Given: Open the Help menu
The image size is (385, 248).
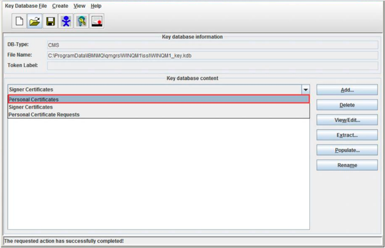Looking at the screenshot, I should [96, 6].
